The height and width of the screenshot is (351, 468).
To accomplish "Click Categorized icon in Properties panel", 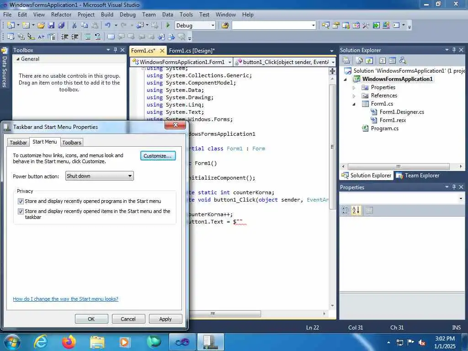I will [x=346, y=210].
